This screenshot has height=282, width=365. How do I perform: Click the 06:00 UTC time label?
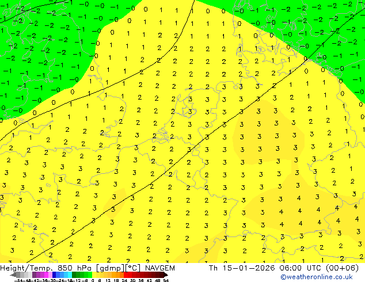301,268
